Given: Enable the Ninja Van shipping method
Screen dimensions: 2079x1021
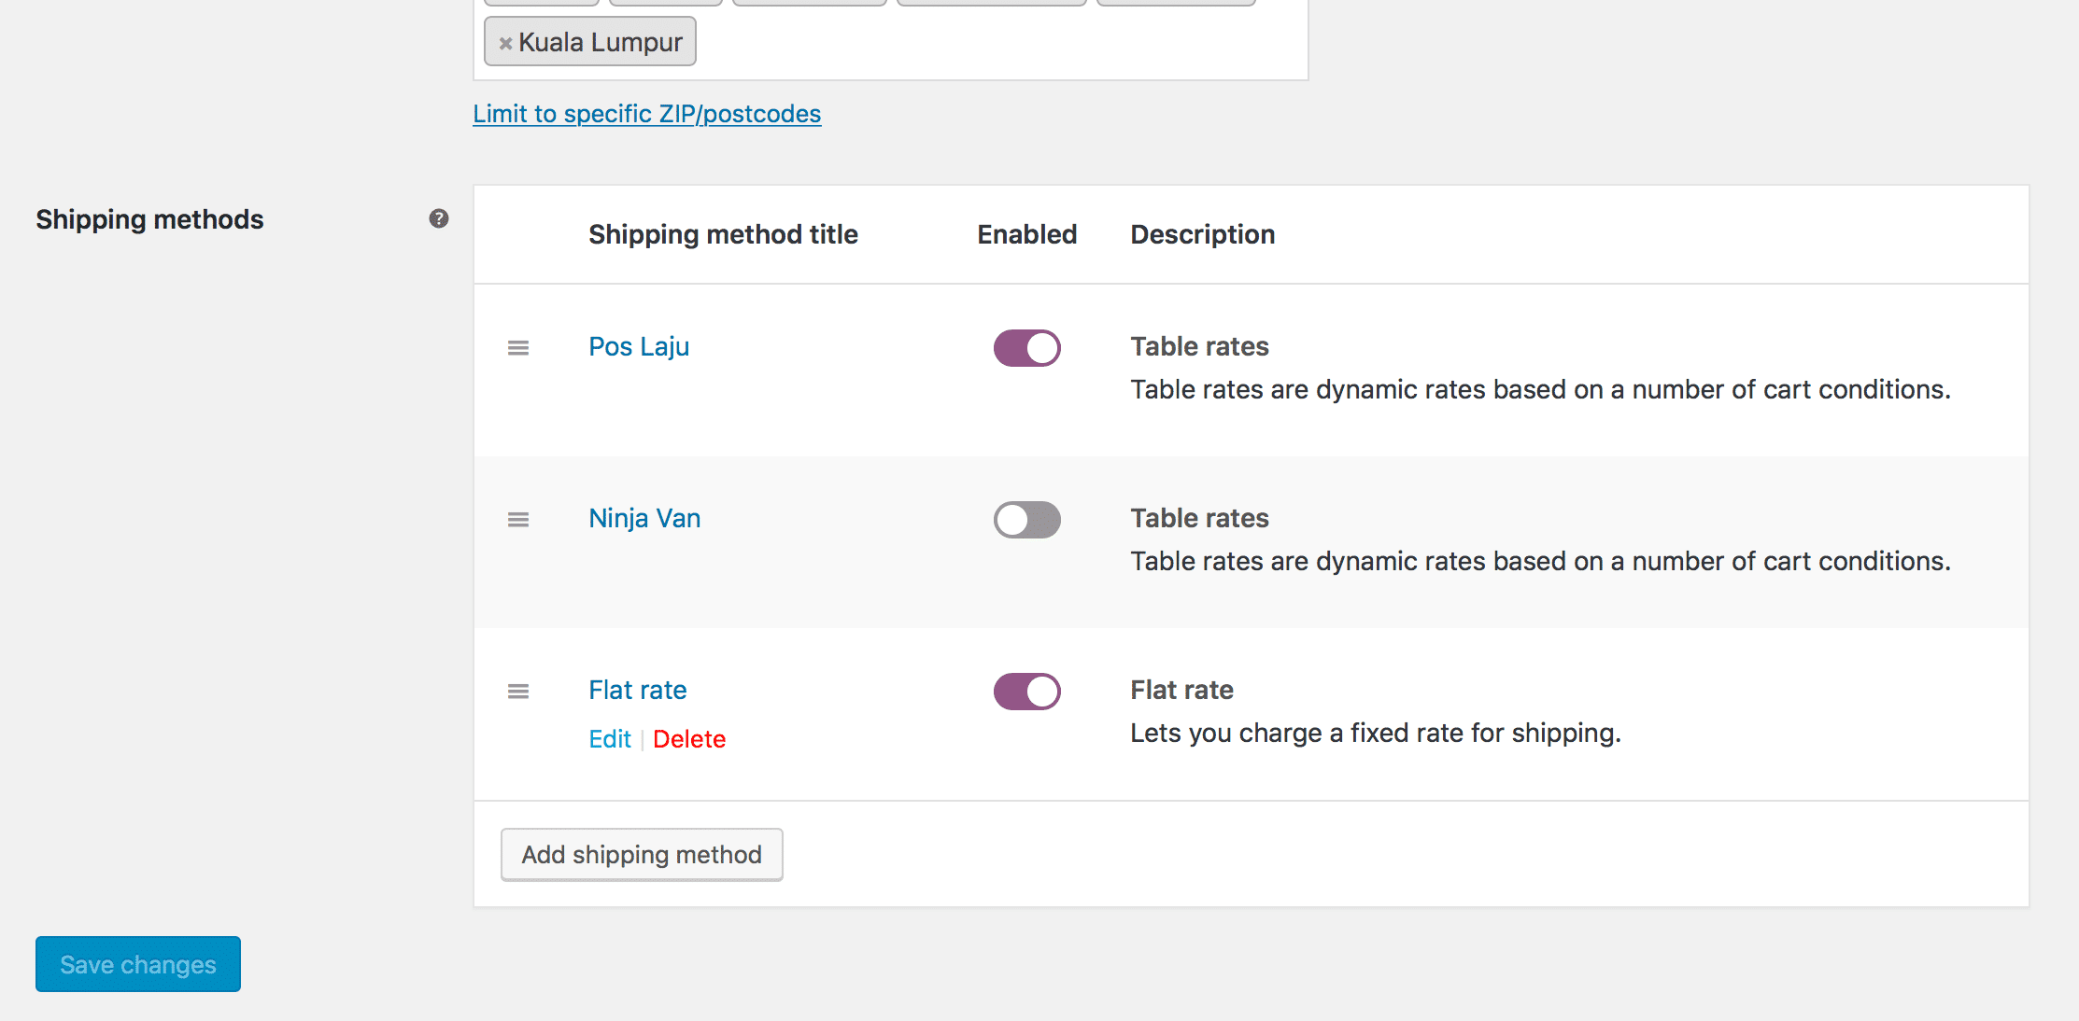Looking at the screenshot, I should point(1026,520).
